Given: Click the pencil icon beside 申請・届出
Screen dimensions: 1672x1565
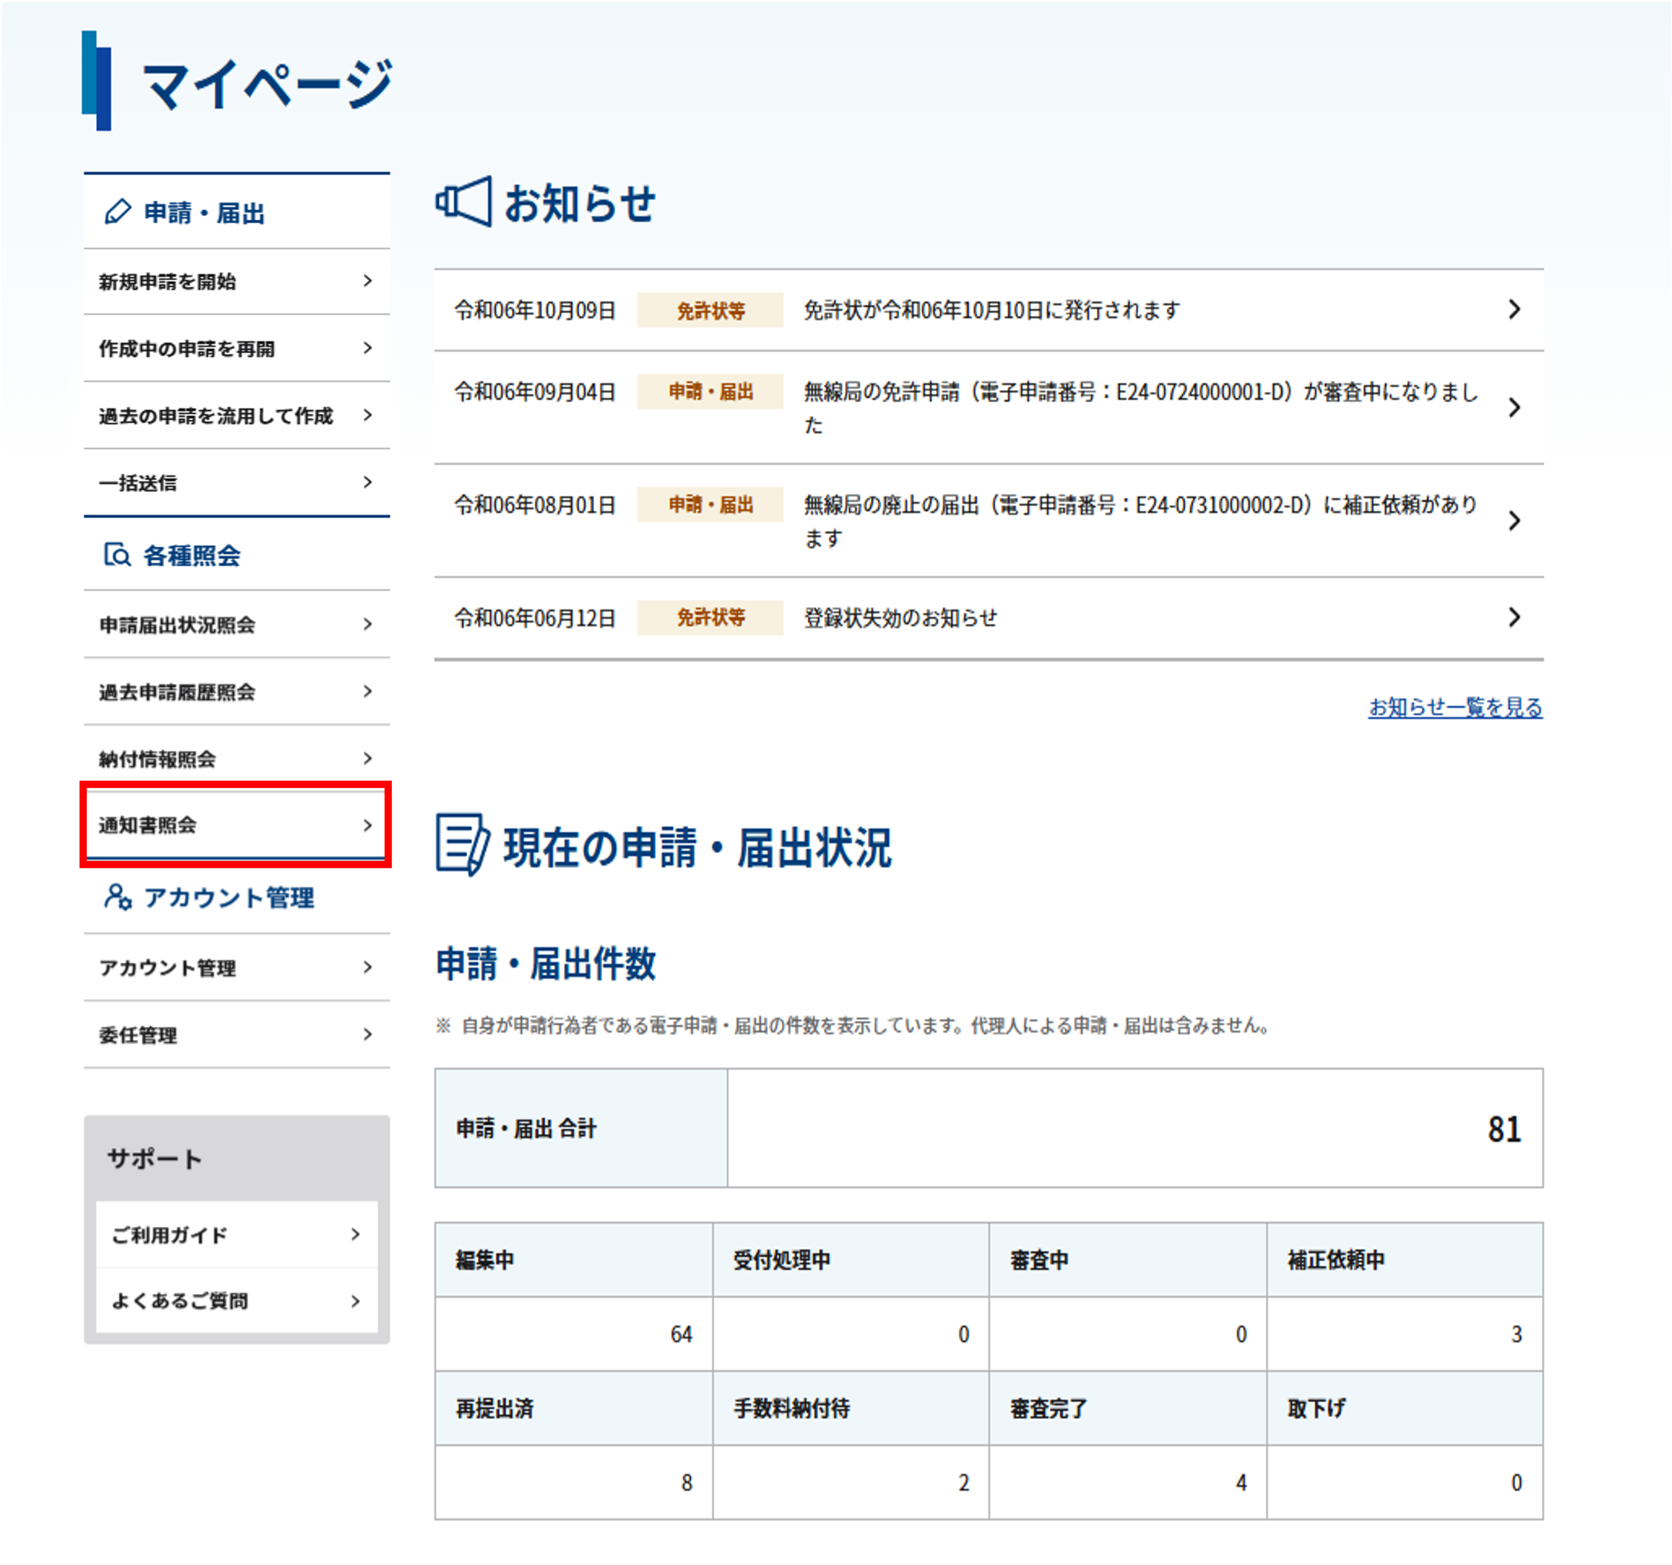Looking at the screenshot, I should coord(118,212).
